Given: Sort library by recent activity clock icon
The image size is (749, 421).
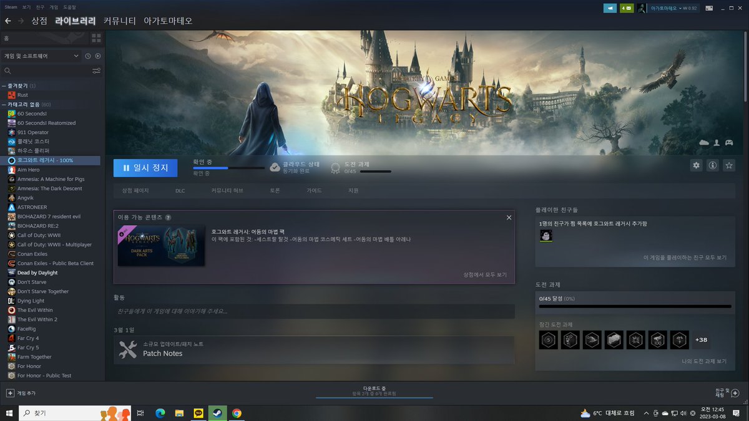Looking at the screenshot, I should click(x=87, y=56).
